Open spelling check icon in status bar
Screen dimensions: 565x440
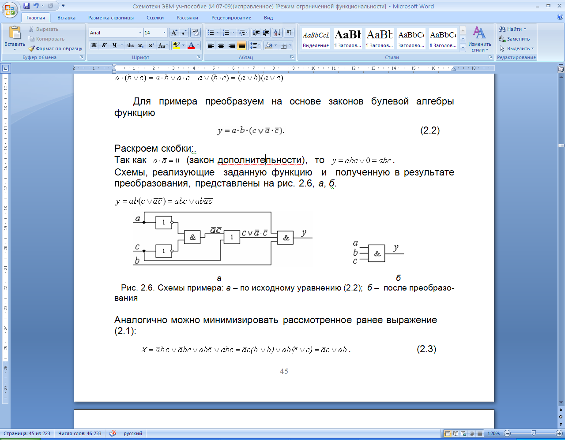[113, 433]
